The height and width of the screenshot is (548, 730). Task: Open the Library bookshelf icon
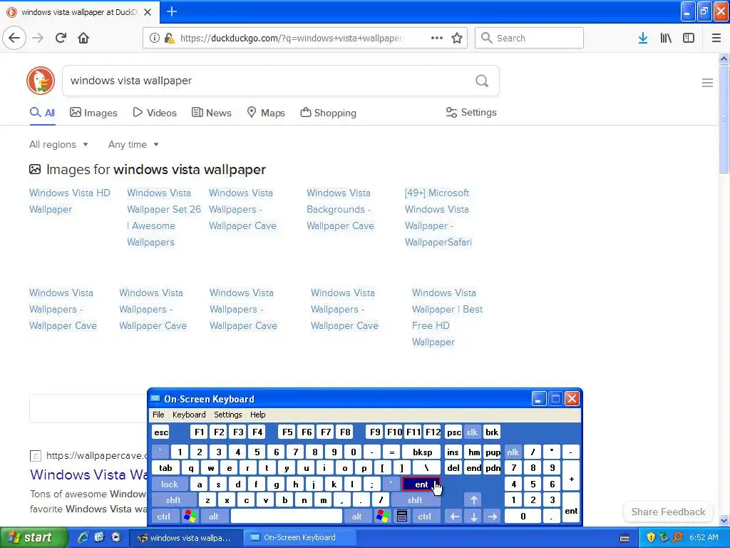click(666, 38)
